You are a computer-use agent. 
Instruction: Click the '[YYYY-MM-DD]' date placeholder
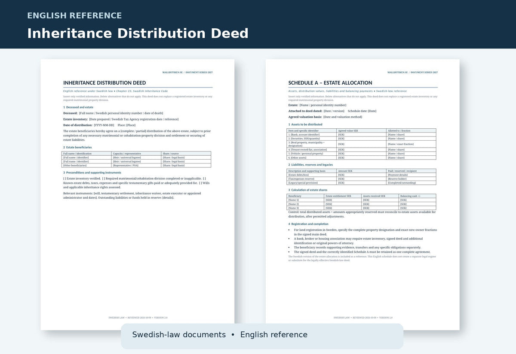click(104, 125)
